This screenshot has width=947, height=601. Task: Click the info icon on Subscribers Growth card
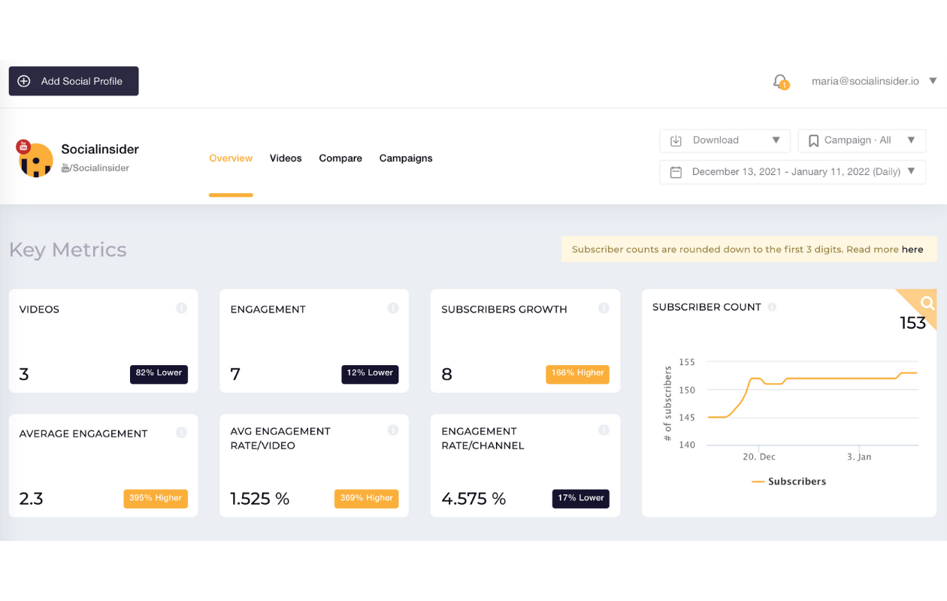(x=604, y=308)
